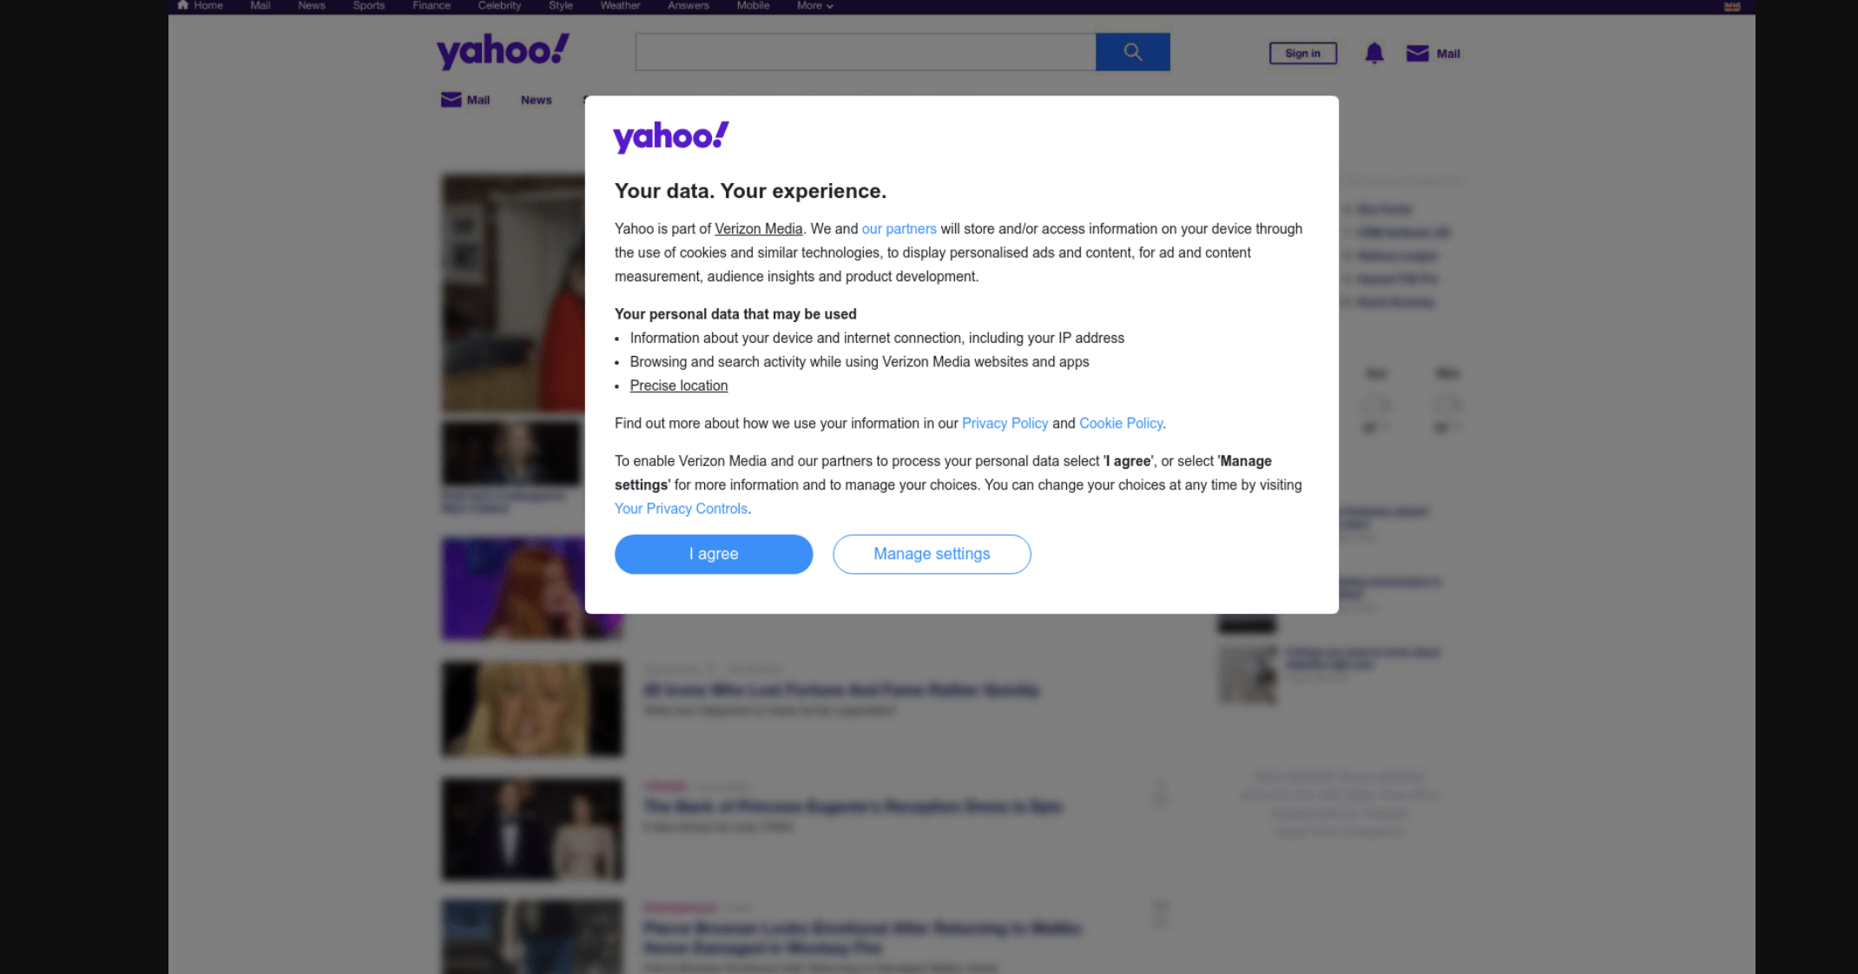Click the Yahoo Mail icon in header

(x=1418, y=53)
